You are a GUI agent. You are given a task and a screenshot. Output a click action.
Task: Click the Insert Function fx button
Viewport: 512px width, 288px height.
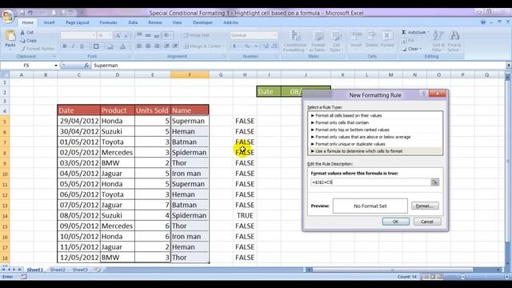click(x=86, y=66)
